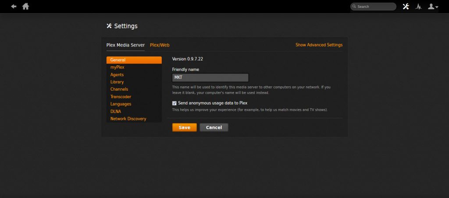The height and width of the screenshot is (198, 449).
Task: Toggle Send anonymous usage data checkbox
Action: [174, 103]
